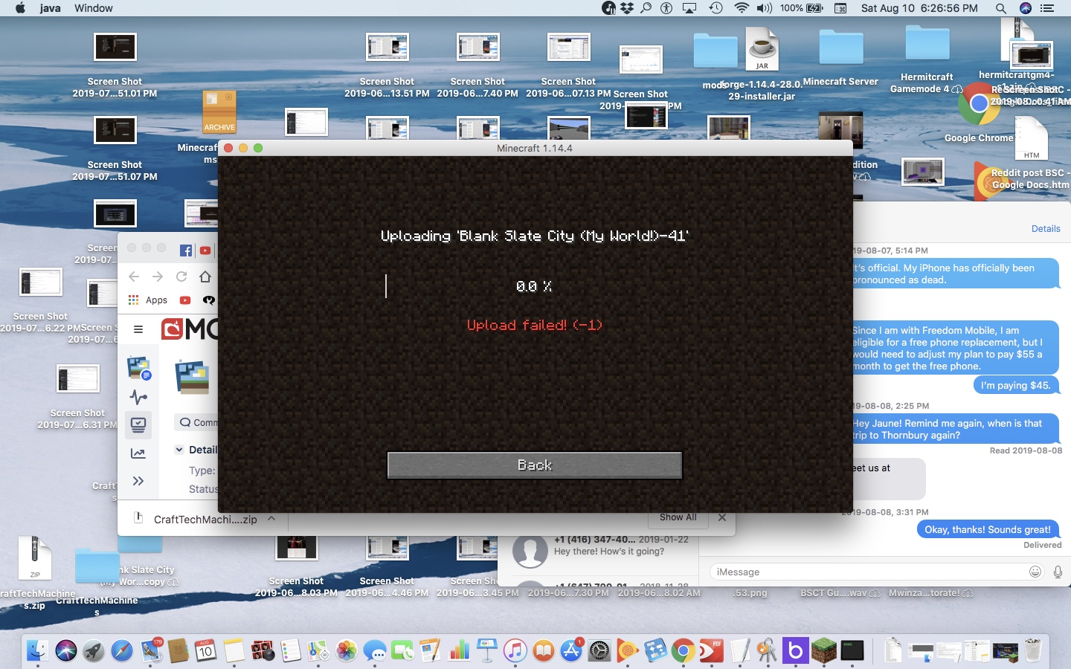Select the YouTube tab in Chrome

point(205,251)
